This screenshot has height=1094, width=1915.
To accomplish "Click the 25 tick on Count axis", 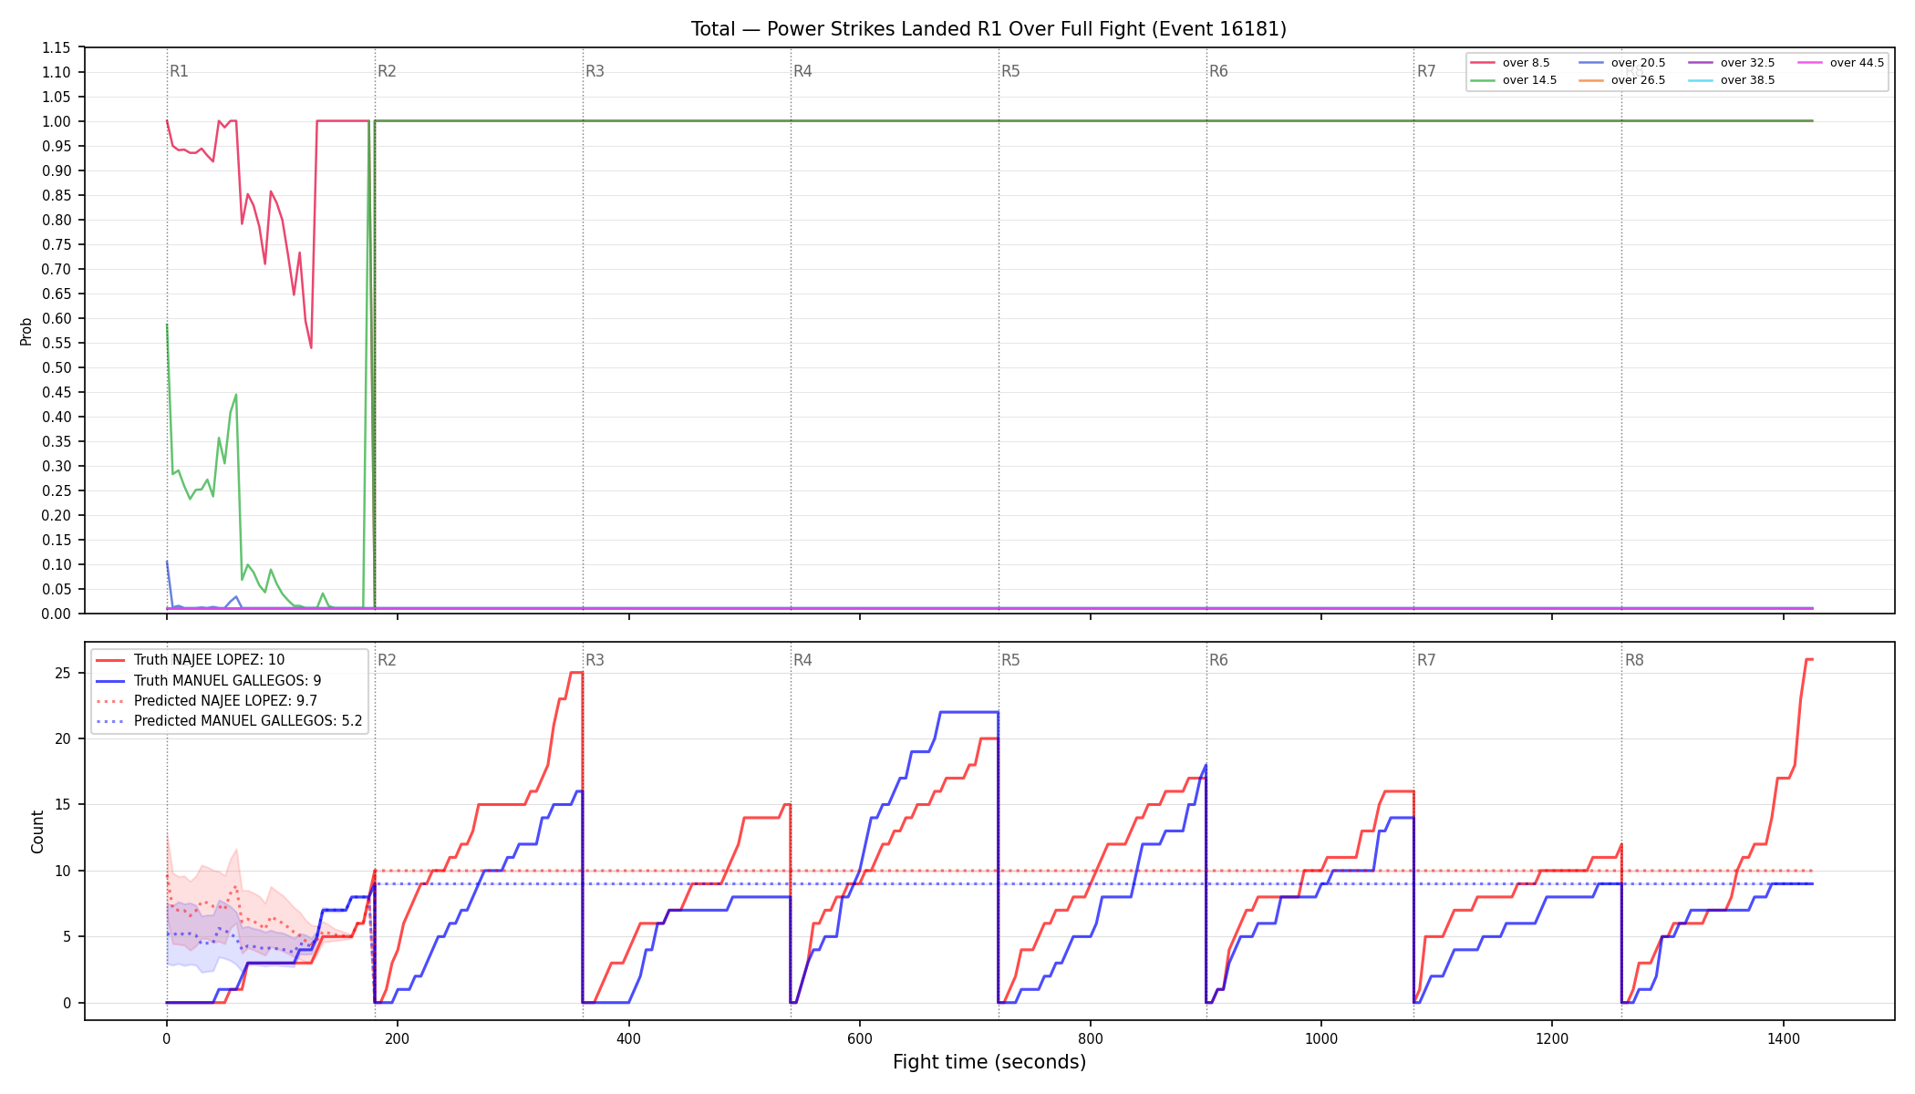I will (63, 673).
